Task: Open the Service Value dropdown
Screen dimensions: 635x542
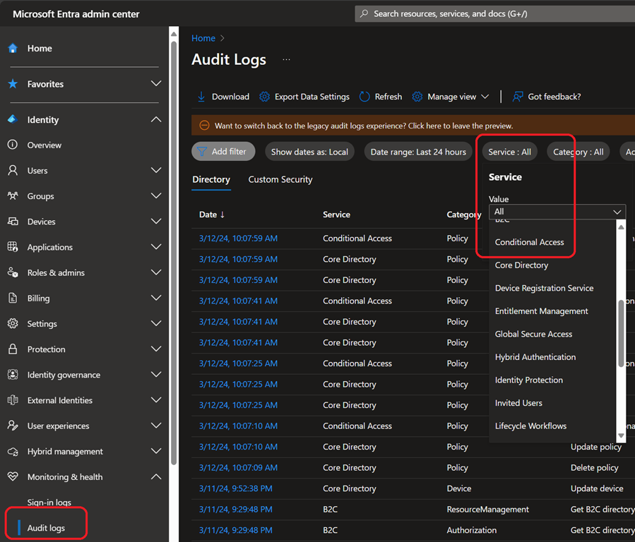Action: 557,212
